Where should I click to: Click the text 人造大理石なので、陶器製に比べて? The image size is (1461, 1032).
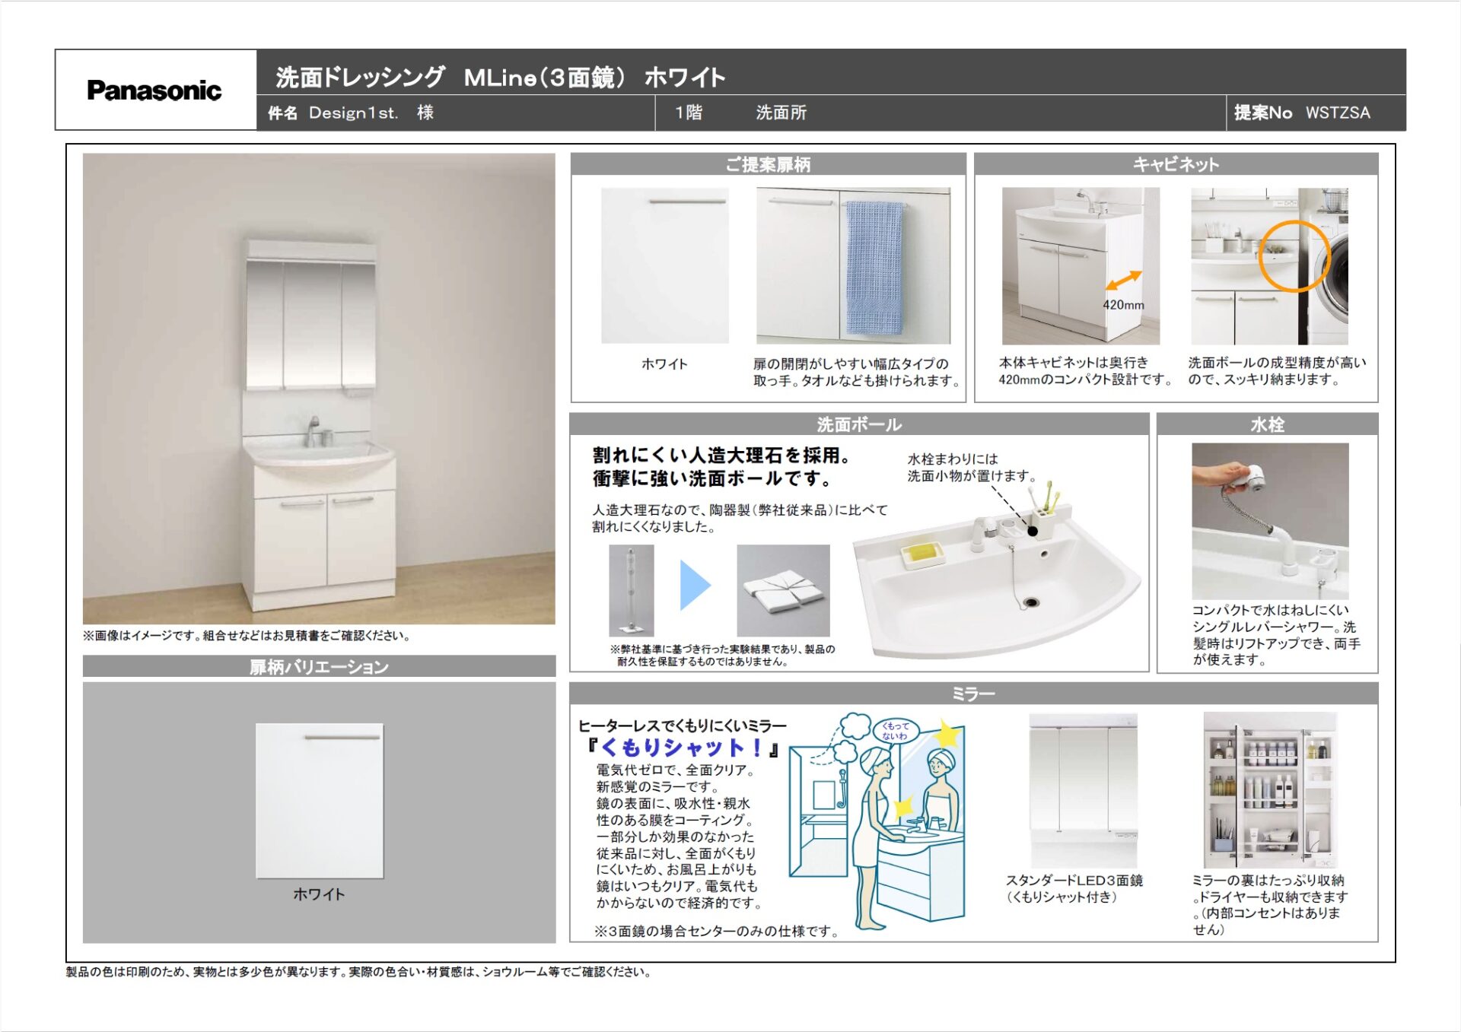[x=740, y=518]
